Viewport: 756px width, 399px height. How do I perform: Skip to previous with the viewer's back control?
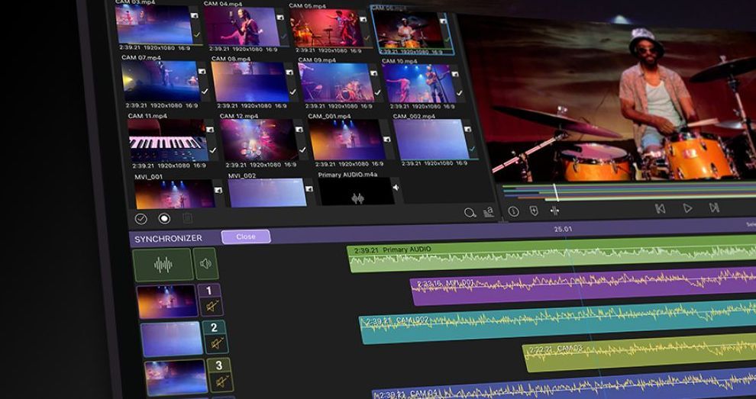(660, 208)
